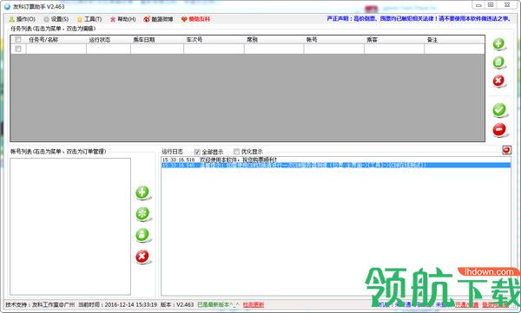The width and height of the screenshot is (521, 313).
Task: Open the Weibo menu item with the Sina logo
Action: pos(158,19)
